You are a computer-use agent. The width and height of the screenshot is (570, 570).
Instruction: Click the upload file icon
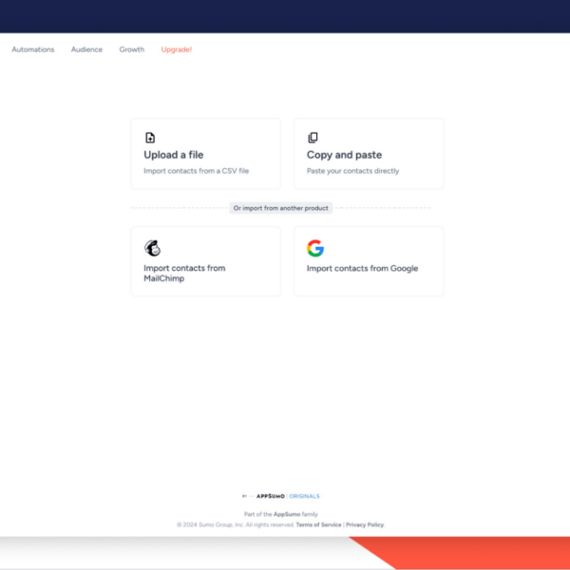[150, 138]
